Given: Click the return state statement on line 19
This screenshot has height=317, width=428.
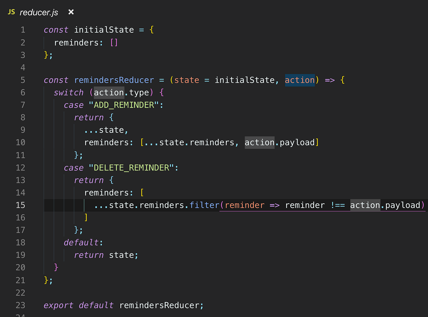Looking at the screenshot, I should pyautogui.click(x=105, y=255).
